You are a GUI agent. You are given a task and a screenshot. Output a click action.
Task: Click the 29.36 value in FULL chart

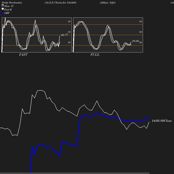[135, 41]
